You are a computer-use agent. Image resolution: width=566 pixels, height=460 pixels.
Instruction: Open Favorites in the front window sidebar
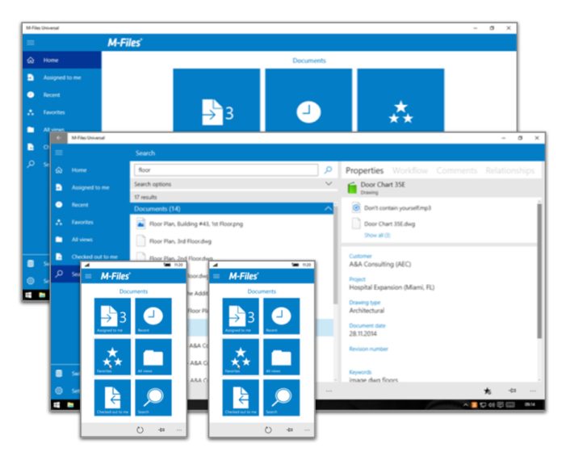(90, 222)
